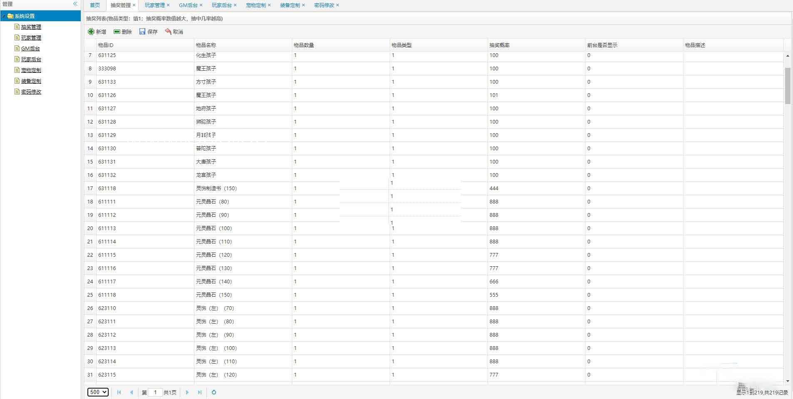Click the vertical scrollbar of the table
Image resolution: width=793 pixels, height=399 pixels.
788,86
